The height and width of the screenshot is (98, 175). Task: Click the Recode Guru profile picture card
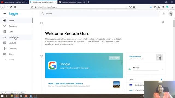tap(159, 57)
